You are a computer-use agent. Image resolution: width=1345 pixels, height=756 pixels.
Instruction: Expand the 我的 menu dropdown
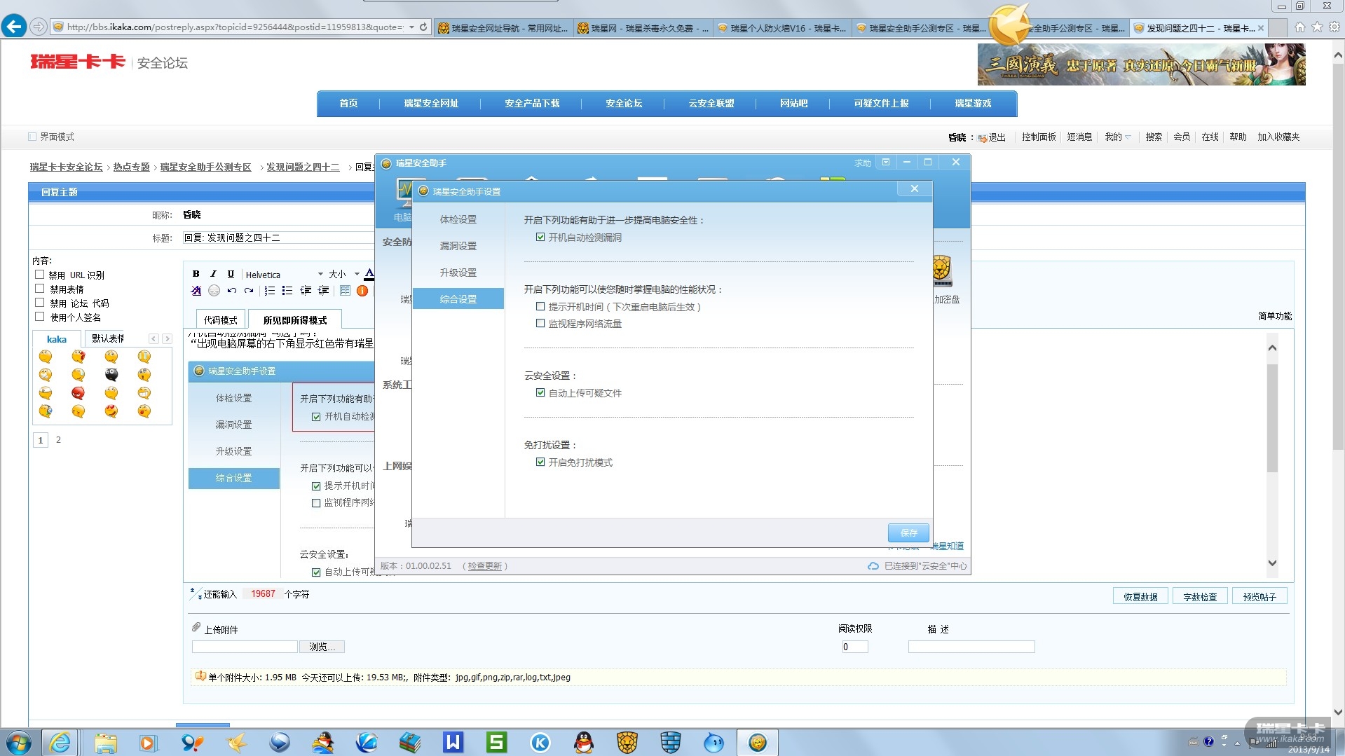(x=1117, y=137)
